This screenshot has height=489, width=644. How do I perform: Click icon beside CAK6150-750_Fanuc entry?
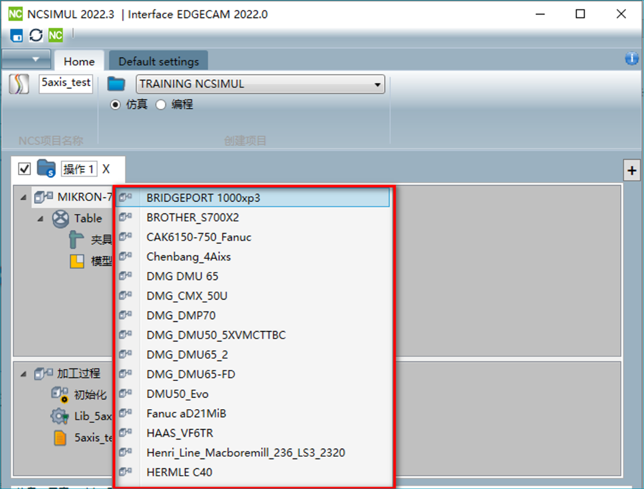125,237
